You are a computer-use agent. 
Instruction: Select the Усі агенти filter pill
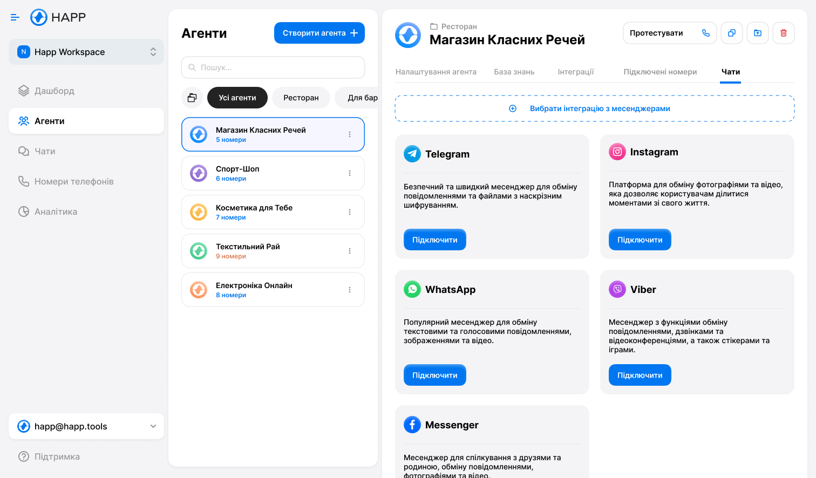(x=237, y=98)
